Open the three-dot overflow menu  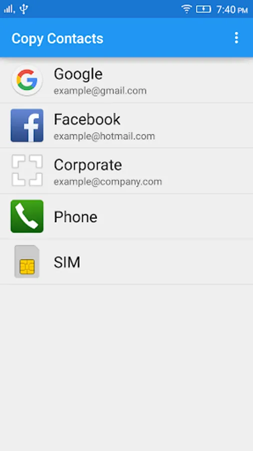tap(236, 38)
